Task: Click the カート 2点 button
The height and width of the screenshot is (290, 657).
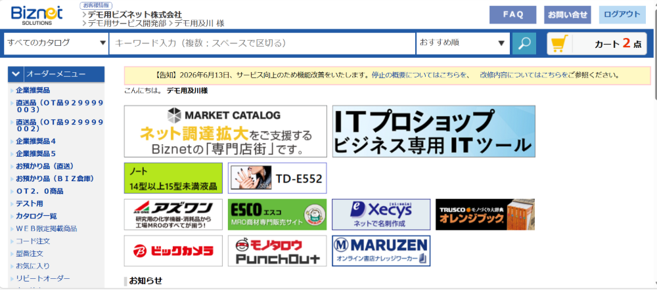Action: tap(597, 43)
